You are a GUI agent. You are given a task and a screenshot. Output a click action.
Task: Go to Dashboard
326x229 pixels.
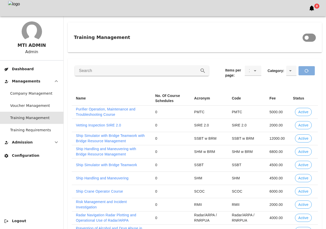pos(32,69)
